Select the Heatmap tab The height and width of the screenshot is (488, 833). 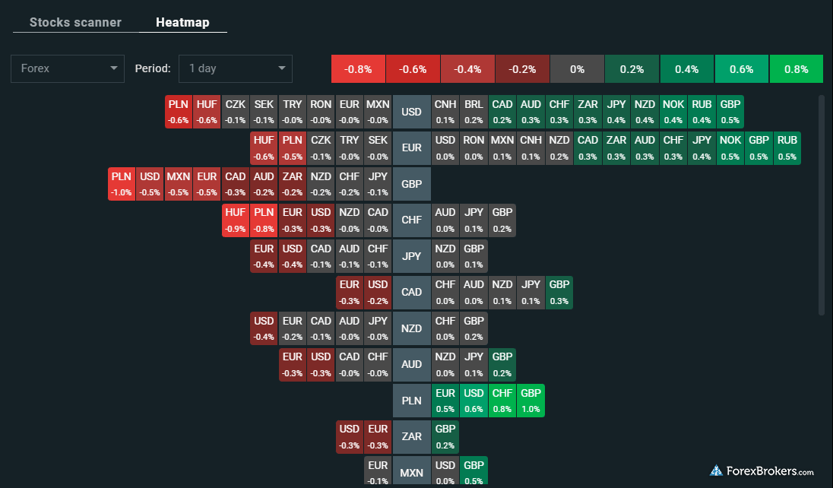tap(182, 22)
